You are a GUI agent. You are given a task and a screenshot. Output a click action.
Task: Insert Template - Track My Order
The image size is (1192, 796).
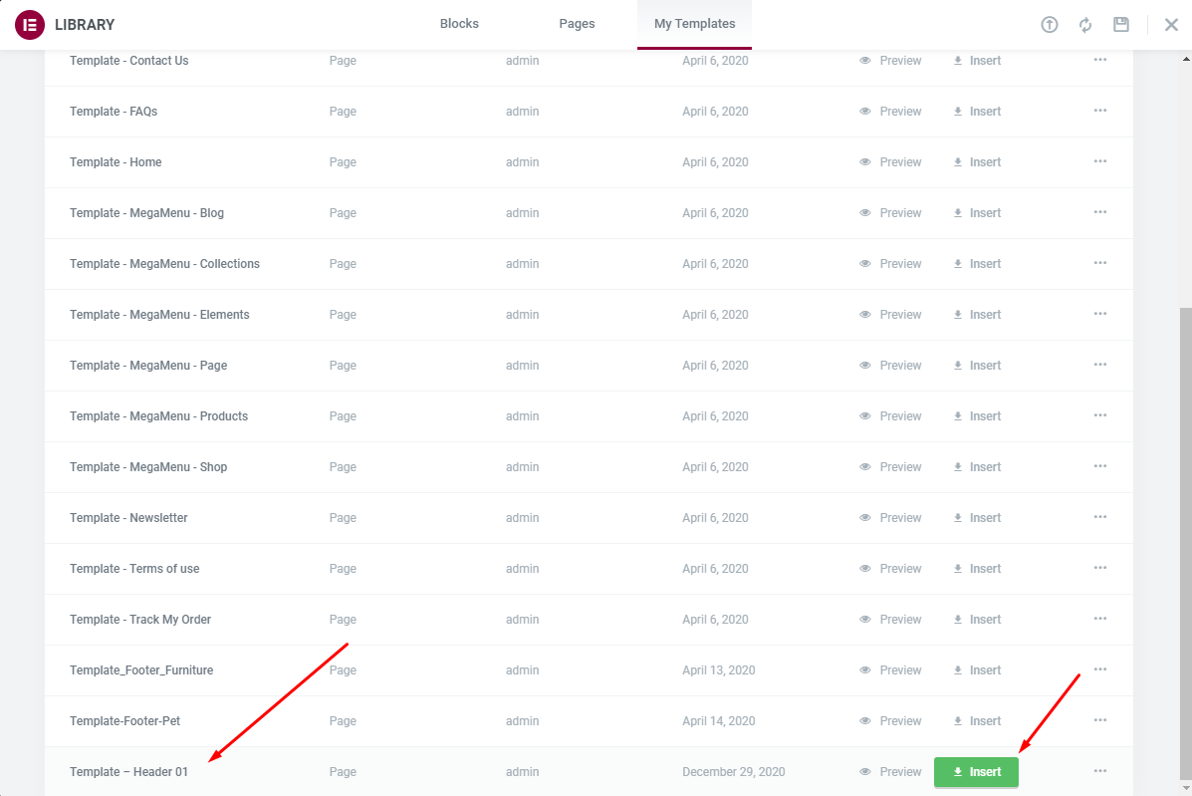coord(977,620)
